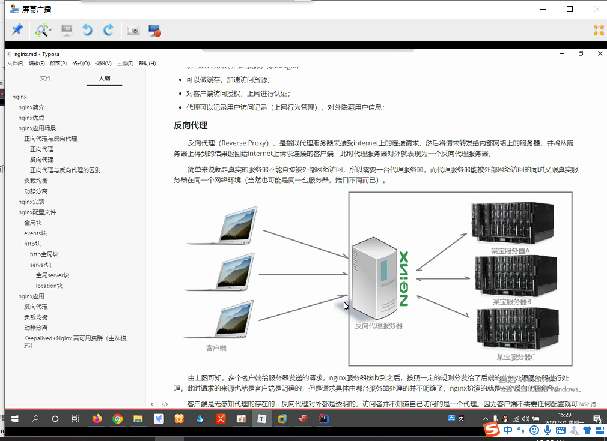Open Task View on taskbar
Viewport: 607px width, 441px height.
click(76, 419)
